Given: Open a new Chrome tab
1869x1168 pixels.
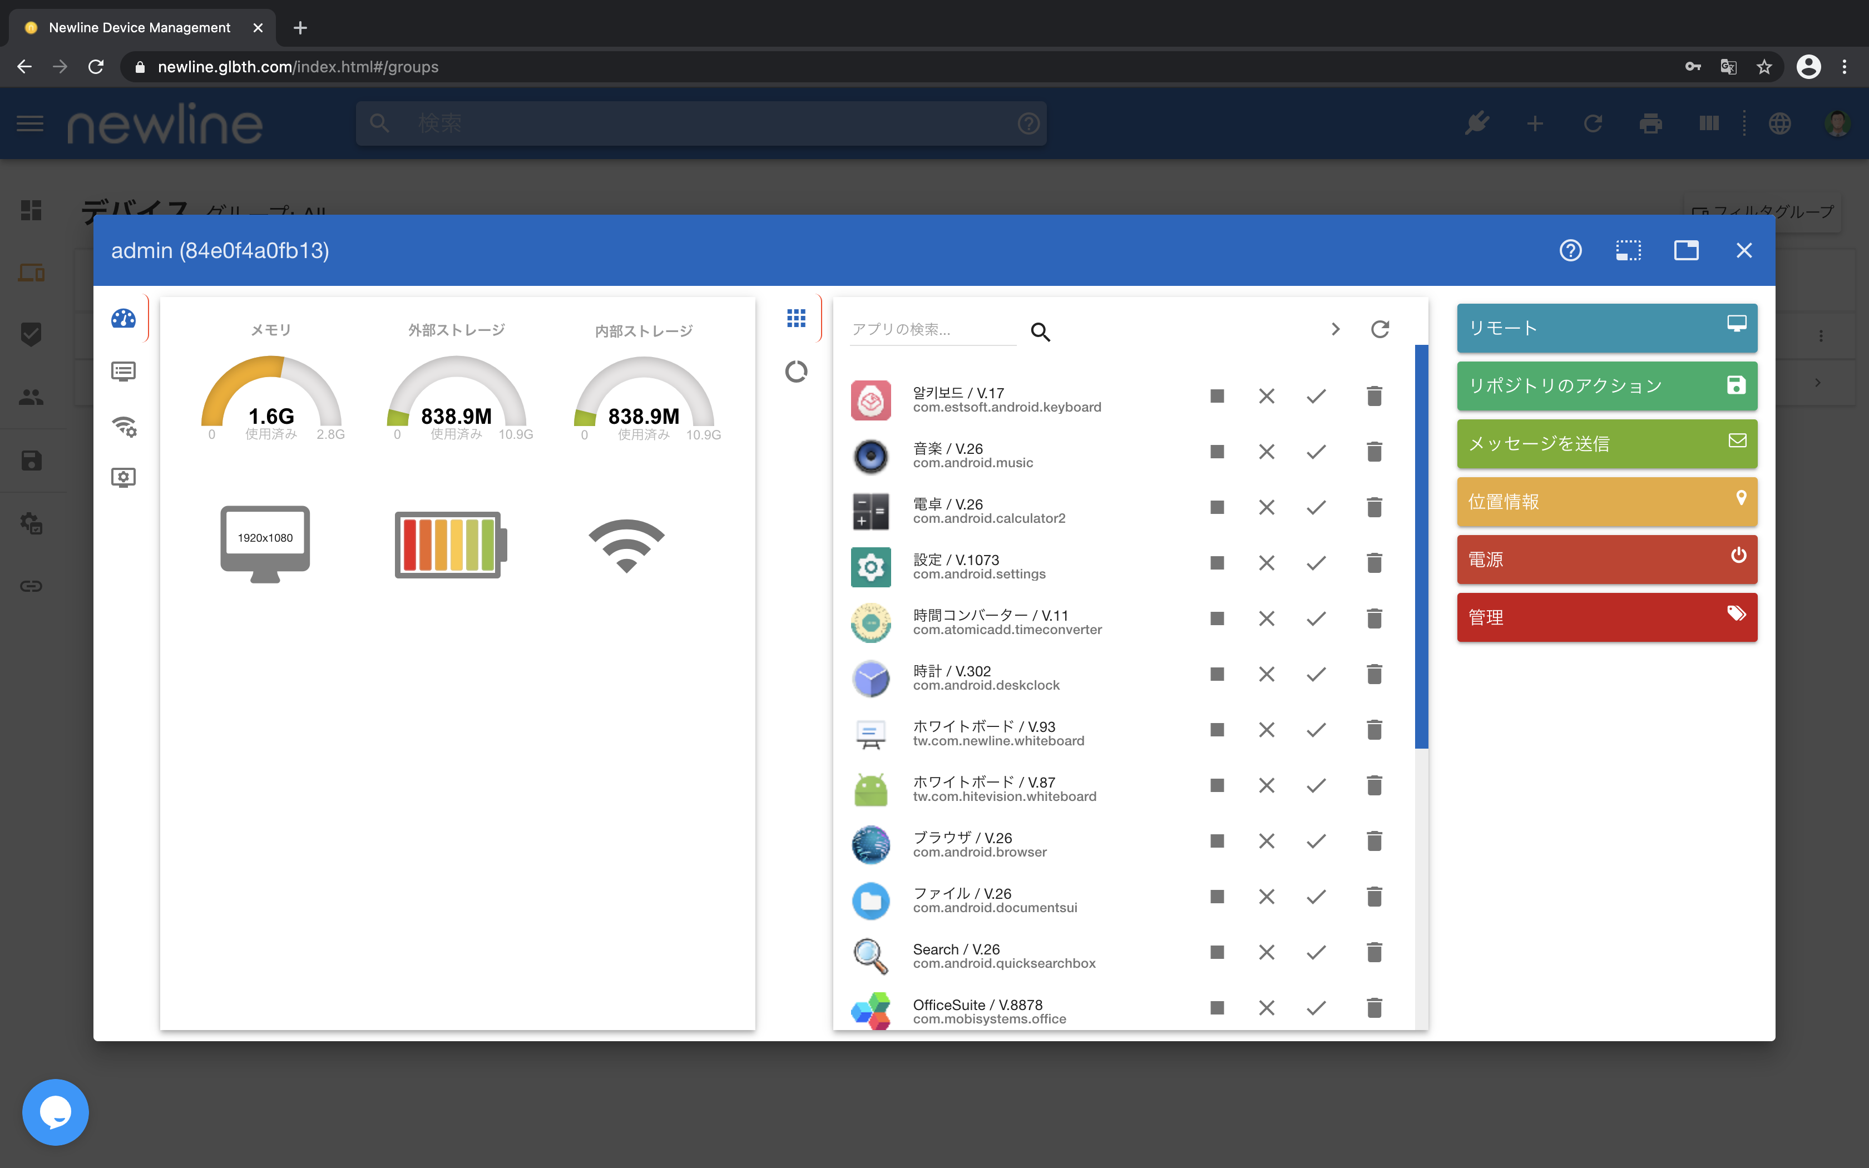Looking at the screenshot, I should [x=300, y=28].
